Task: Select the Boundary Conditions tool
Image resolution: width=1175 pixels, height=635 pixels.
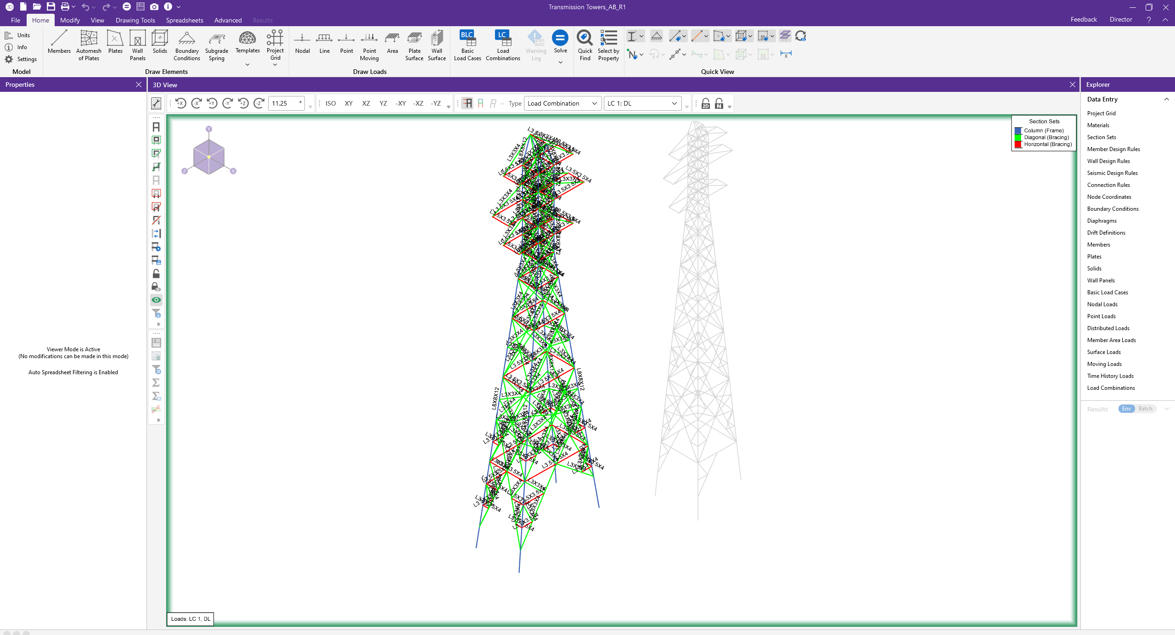Action: pyautogui.click(x=186, y=45)
